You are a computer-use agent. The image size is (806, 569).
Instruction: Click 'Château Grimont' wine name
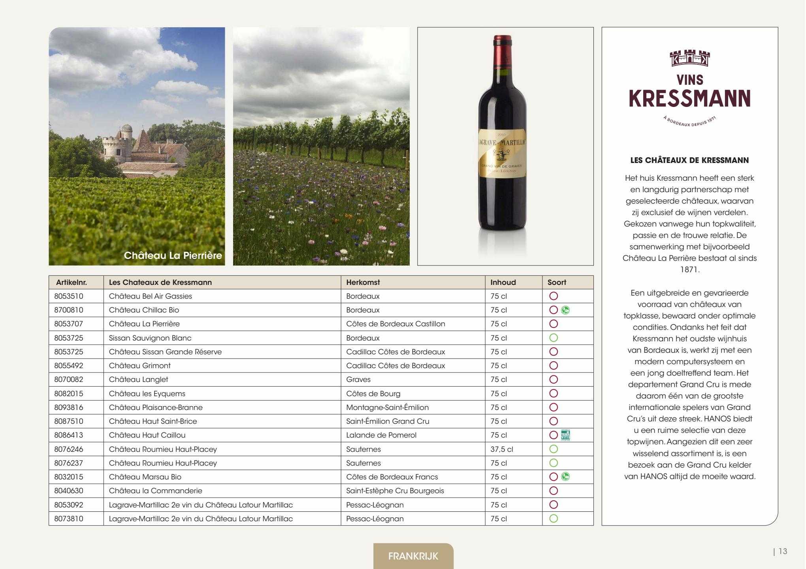click(x=140, y=366)
